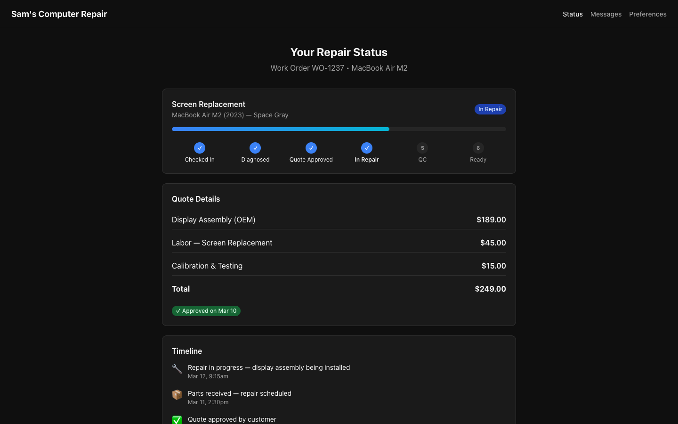Viewport: 678px width, 424px height.
Task: Select the In Repair checkmark circle
Action: tap(367, 148)
